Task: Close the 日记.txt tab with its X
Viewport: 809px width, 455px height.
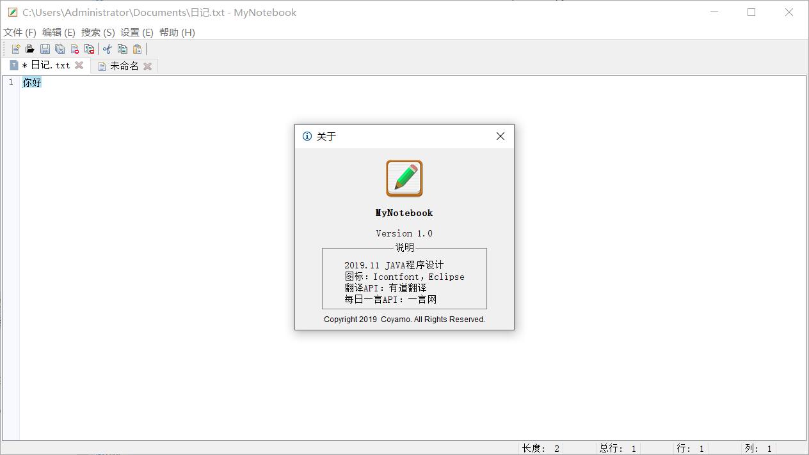Action: (79, 65)
